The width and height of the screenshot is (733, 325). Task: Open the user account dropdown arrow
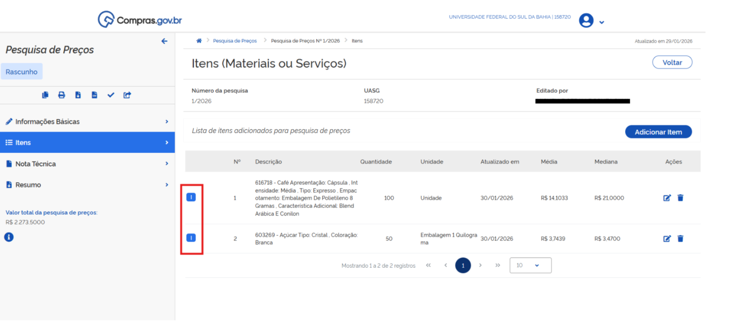[602, 22]
